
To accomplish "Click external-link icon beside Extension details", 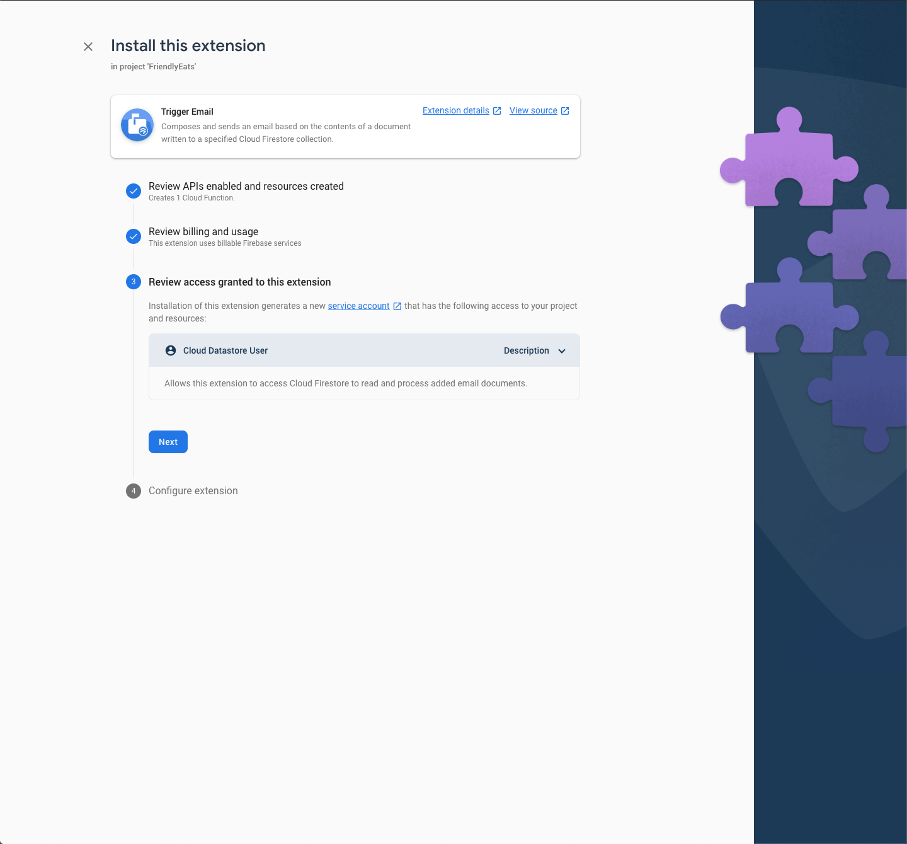I will coord(497,111).
